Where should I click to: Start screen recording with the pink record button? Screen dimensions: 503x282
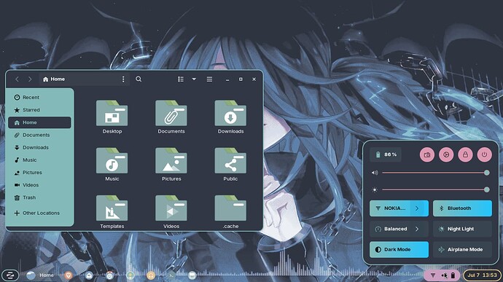tap(446, 154)
